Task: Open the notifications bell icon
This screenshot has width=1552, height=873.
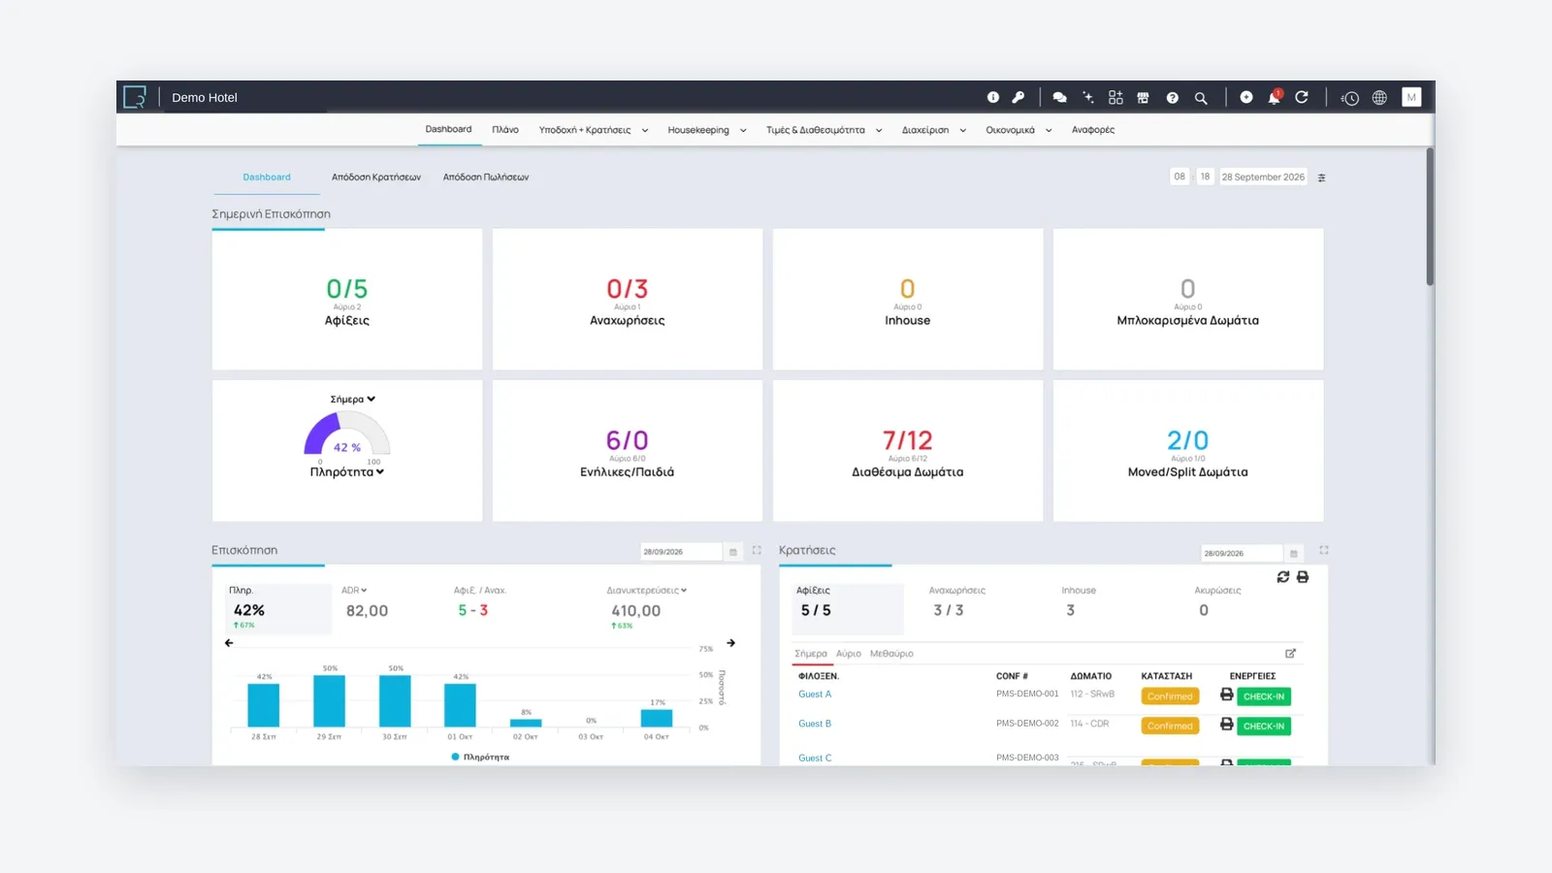Action: click(1274, 97)
